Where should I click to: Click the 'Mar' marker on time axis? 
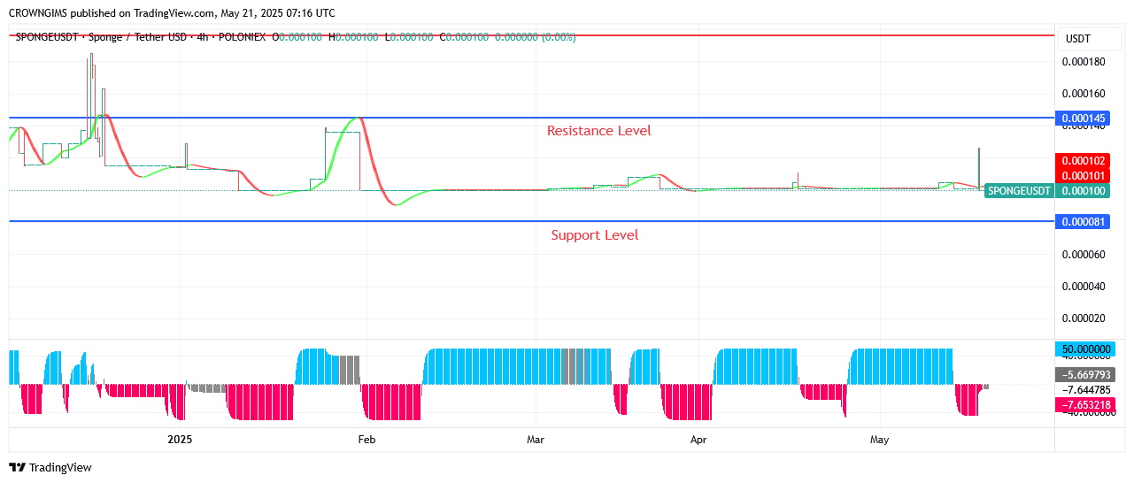tap(535, 440)
